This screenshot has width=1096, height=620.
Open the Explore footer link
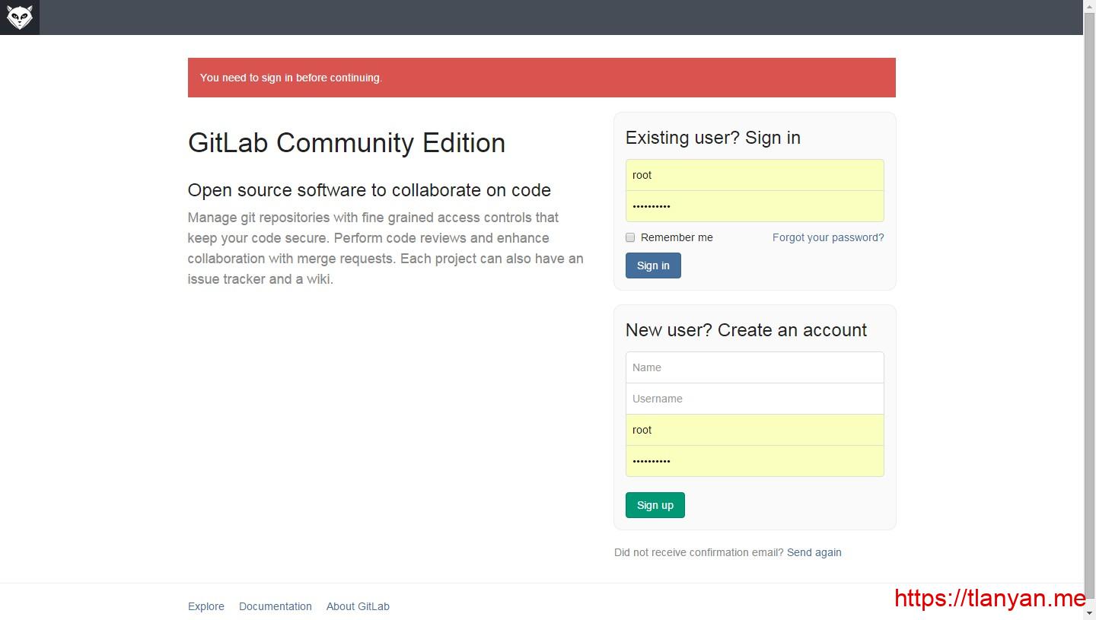point(206,606)
